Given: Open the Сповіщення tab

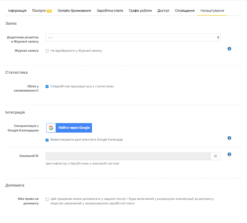Looking at the screenshot, I should (185, 10).
